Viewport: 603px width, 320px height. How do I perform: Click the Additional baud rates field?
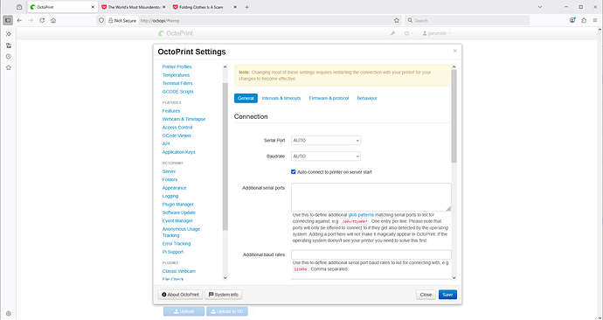[371, 254]
